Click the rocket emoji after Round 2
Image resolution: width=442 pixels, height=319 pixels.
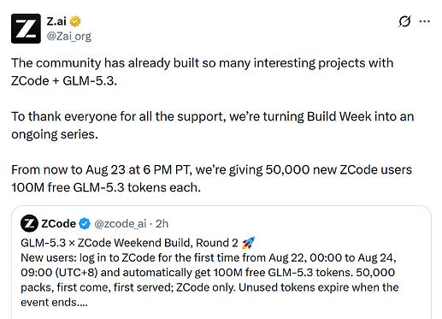click(x=248, y=243)
